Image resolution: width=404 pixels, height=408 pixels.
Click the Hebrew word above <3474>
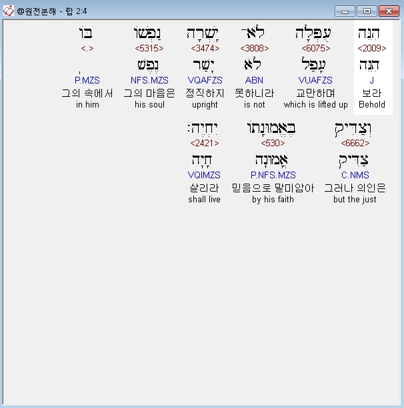tap(203, 34)
